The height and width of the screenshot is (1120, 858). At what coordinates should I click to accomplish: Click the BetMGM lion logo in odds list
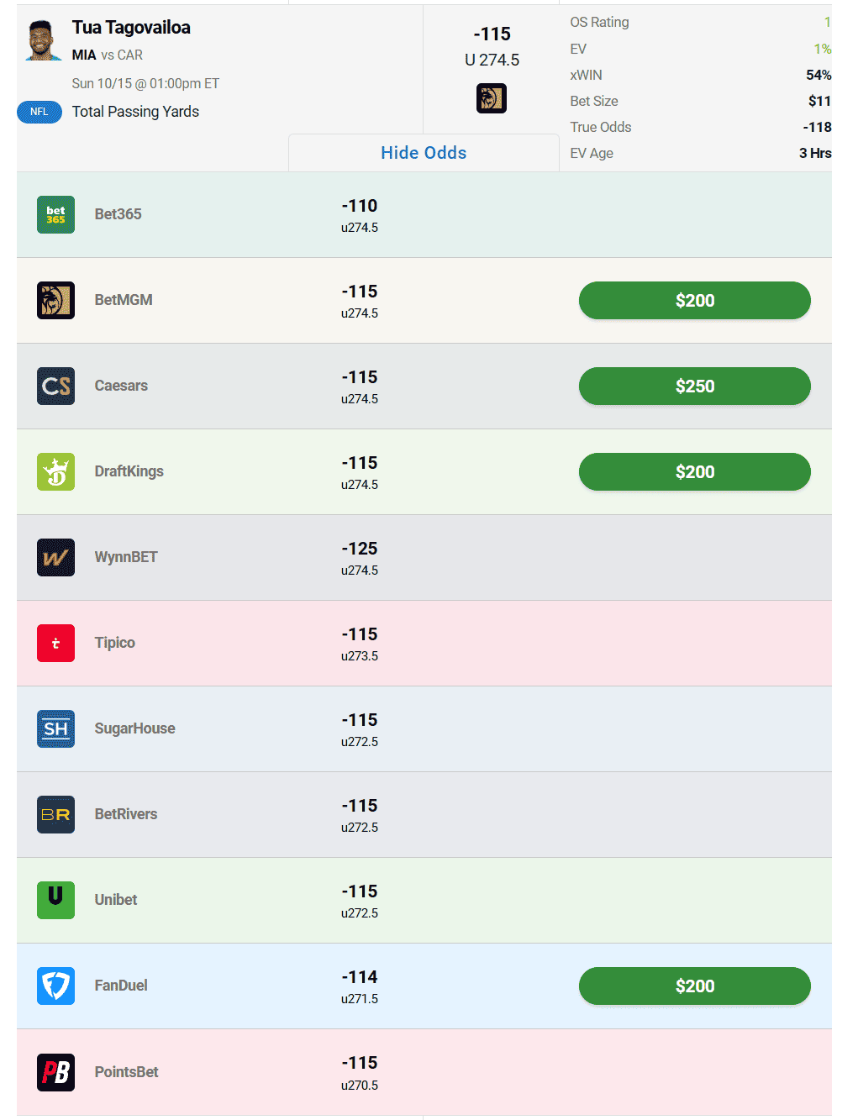(x=55, y=300)
